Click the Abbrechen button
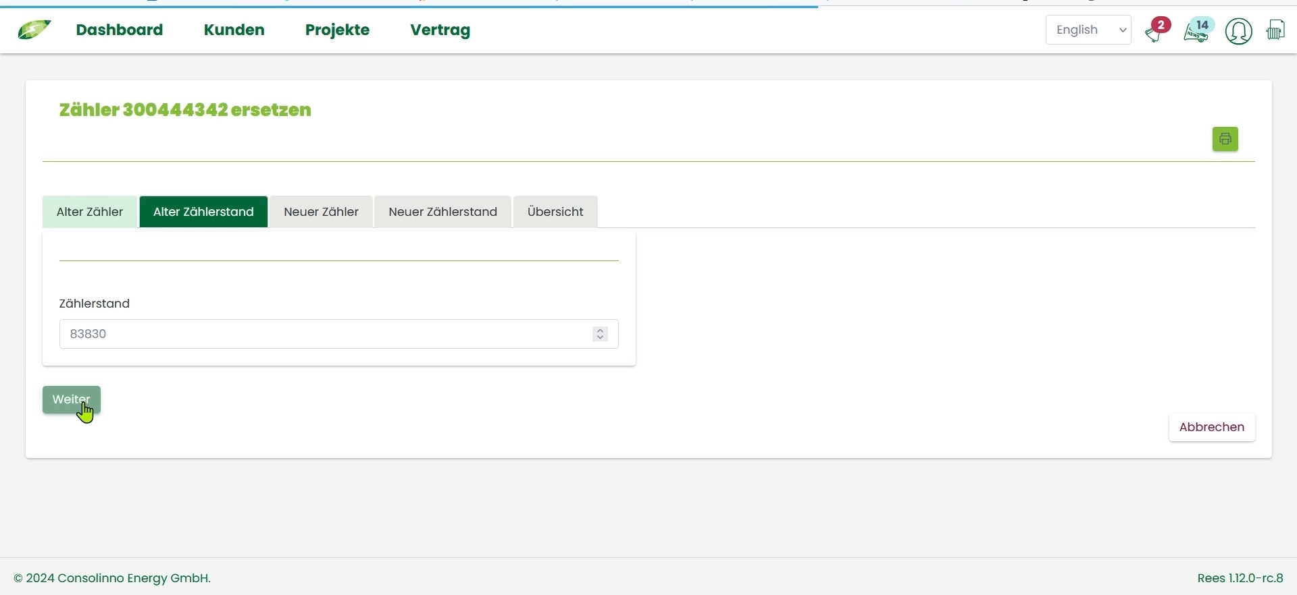This screenshot has width=1297, height=595. [1211, 428]
